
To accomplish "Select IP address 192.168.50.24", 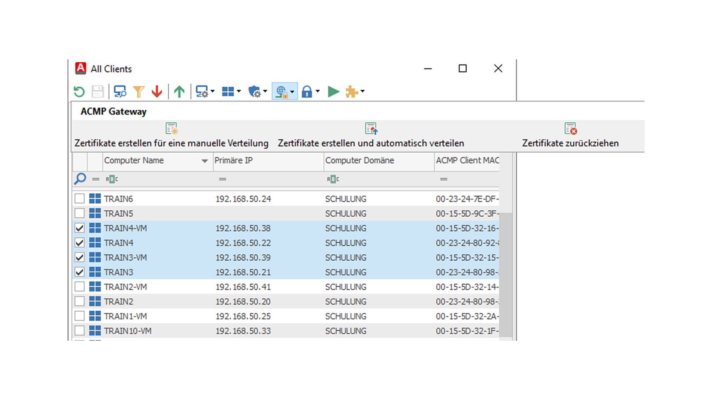I will pos(243,199).
